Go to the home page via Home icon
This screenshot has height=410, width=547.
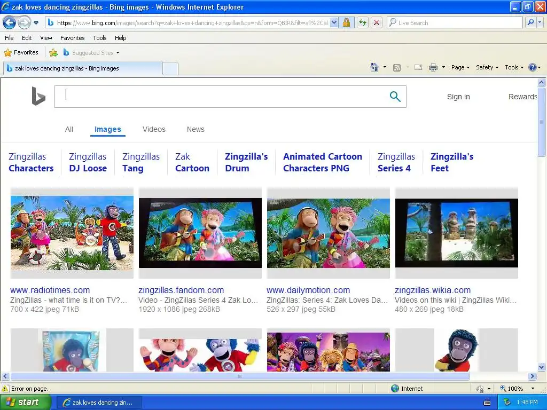[374, 67]
